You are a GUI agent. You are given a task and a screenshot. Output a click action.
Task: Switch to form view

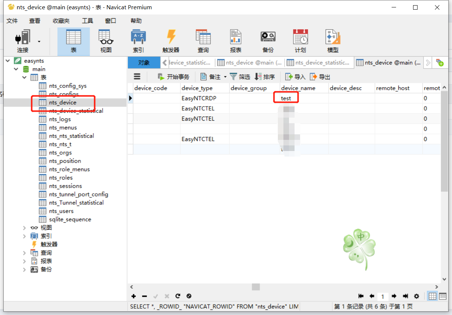(x=442, y=296)
